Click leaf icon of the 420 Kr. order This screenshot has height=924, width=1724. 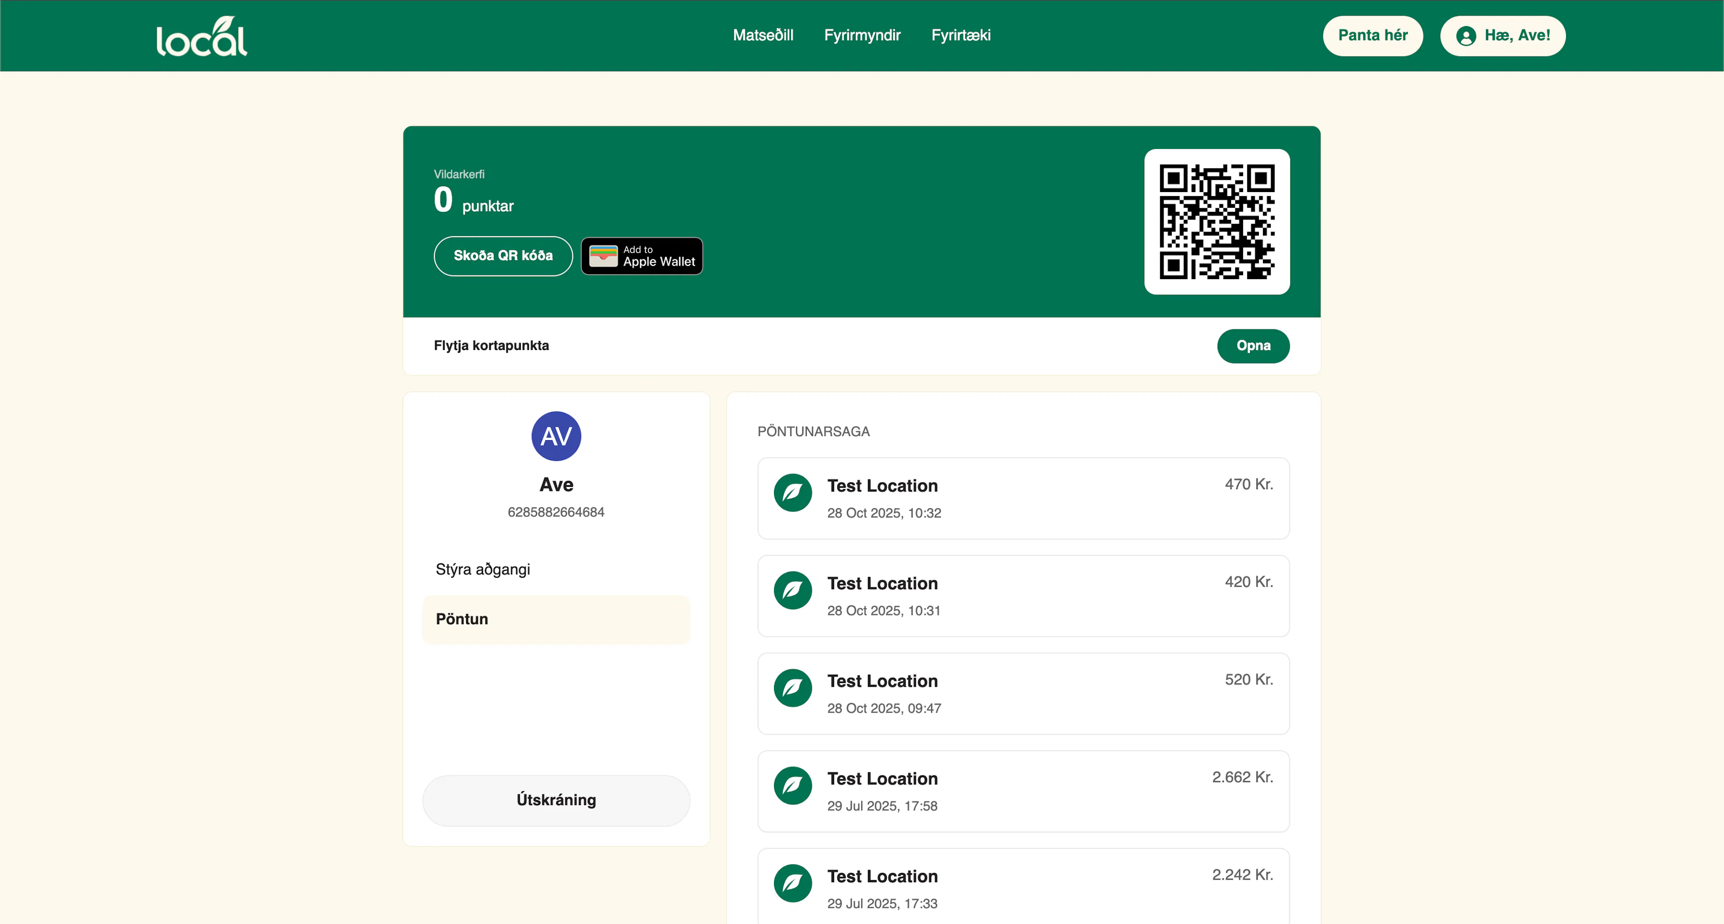click(x=792, y=591)
